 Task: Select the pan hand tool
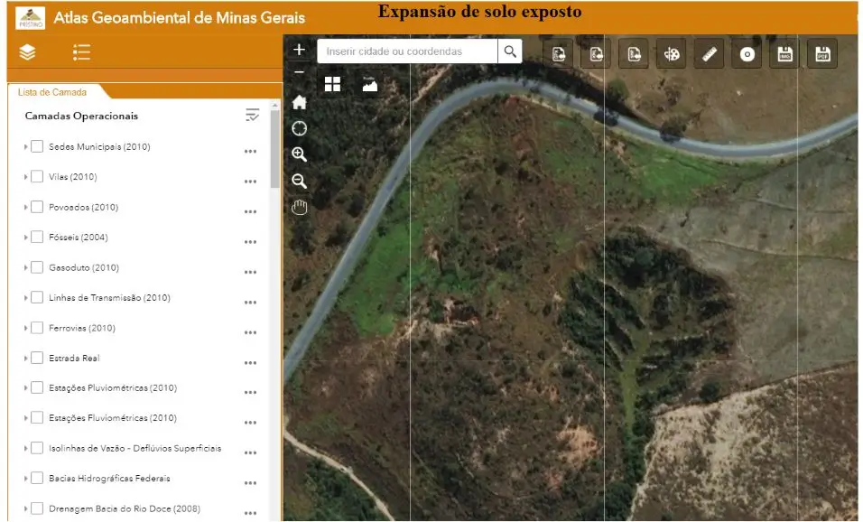(x=300, y=208)
